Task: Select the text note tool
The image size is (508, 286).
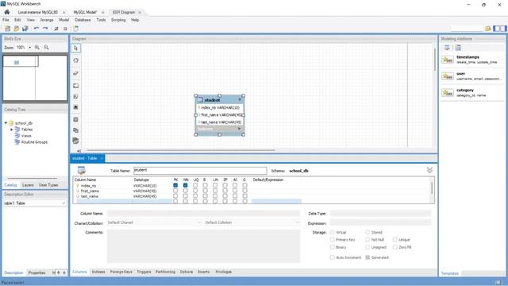Action: pyautogui.click(x=76, y=97)
